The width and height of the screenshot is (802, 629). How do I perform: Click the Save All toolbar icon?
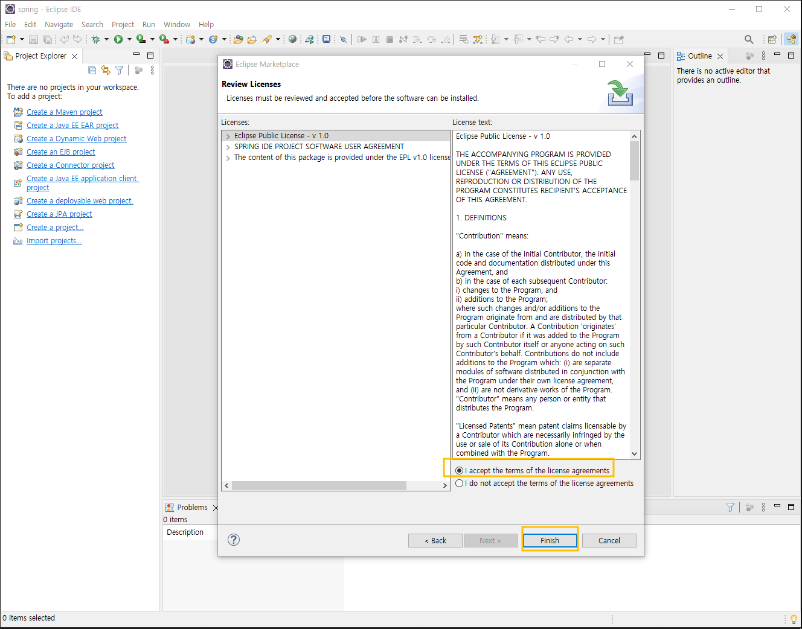(47, 39)
